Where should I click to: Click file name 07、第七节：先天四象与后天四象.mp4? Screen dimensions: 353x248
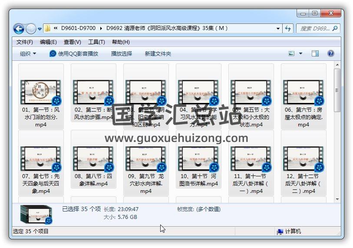point(41,184)
